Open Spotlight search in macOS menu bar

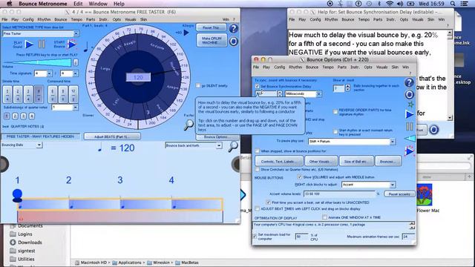coord(453,4)
